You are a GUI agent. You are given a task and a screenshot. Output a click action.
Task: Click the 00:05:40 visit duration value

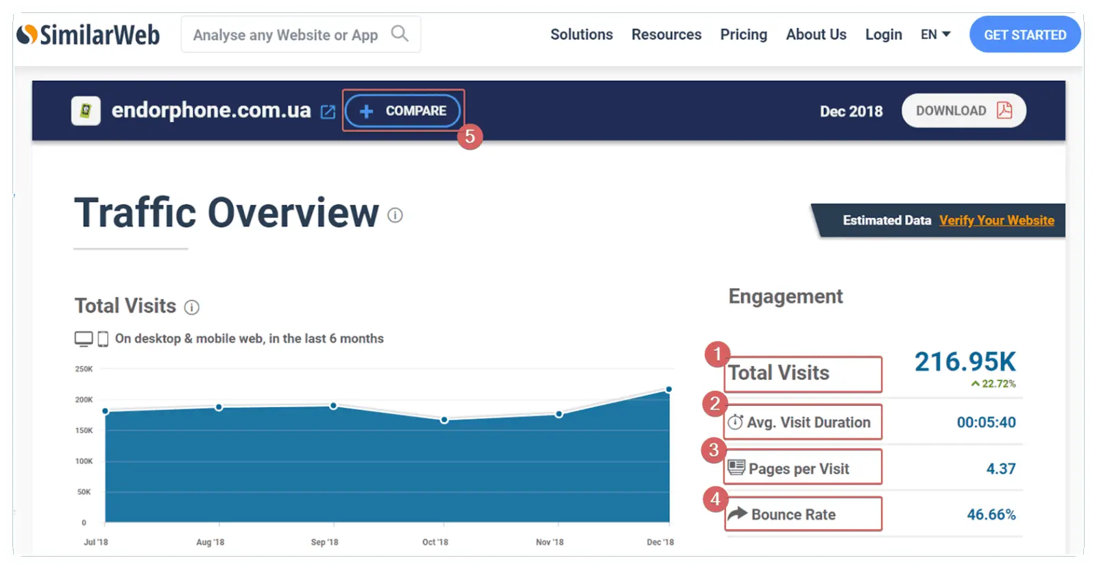[x=986, y=422]
